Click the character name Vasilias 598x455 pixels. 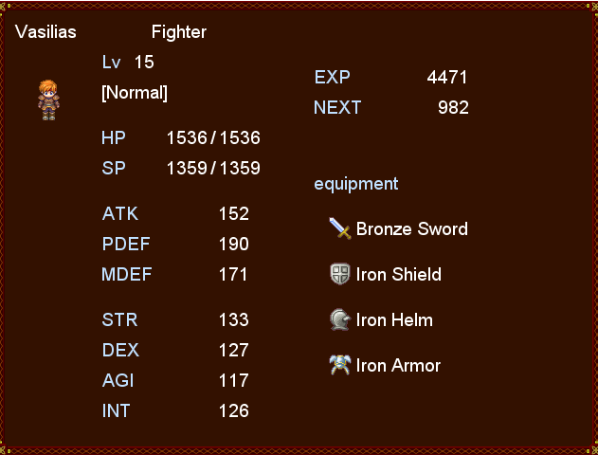(x=45, y=31)
